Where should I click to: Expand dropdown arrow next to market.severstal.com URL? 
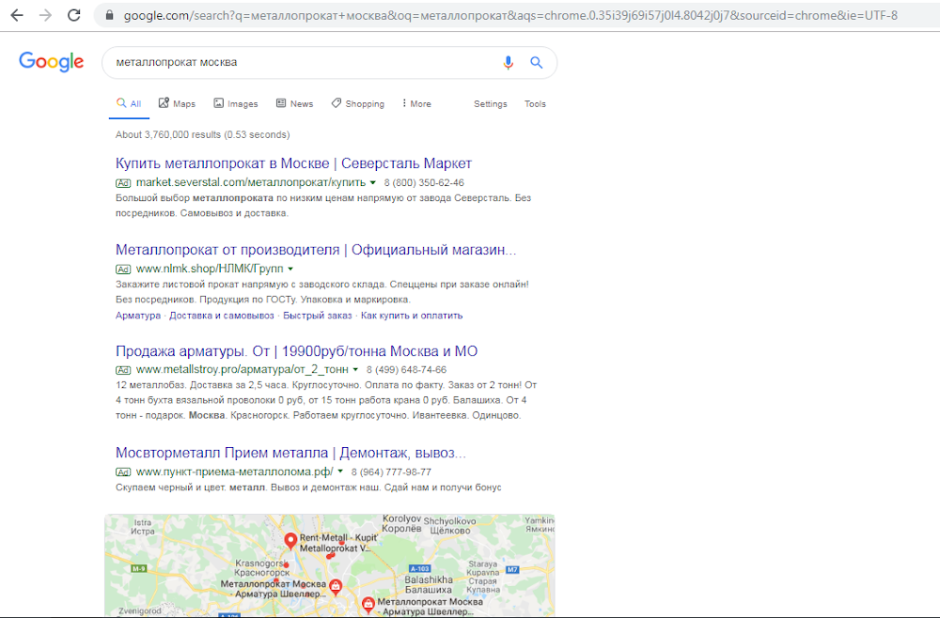point(373,182)
